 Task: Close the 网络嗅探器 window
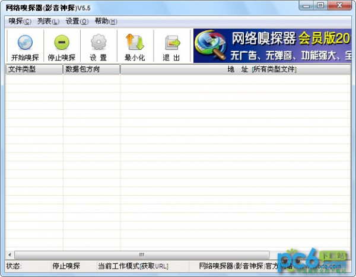pyautogui.click(x=339, y=5)
